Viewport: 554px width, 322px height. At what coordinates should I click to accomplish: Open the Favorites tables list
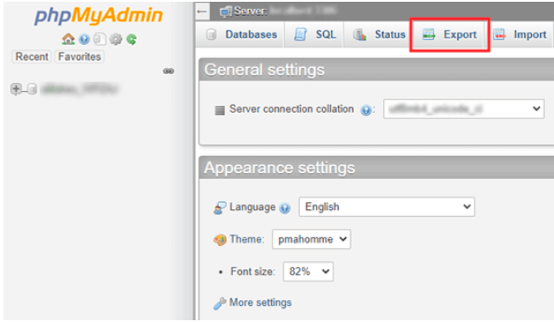click(79, 56)
